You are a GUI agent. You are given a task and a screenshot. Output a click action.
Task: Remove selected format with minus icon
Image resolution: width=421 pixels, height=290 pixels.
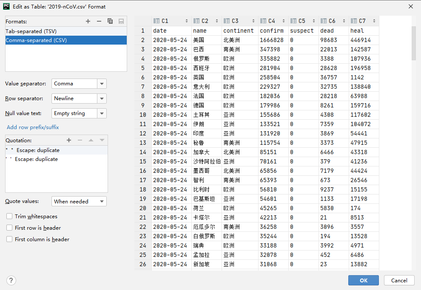[99, 21]
